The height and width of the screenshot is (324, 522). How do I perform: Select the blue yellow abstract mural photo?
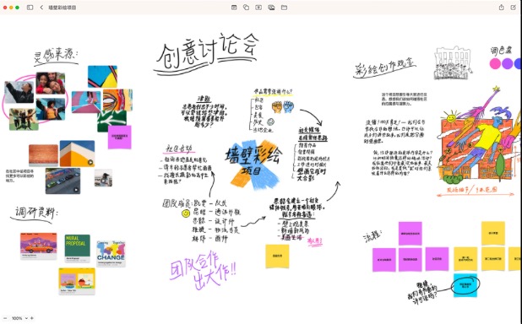(102, 77)
